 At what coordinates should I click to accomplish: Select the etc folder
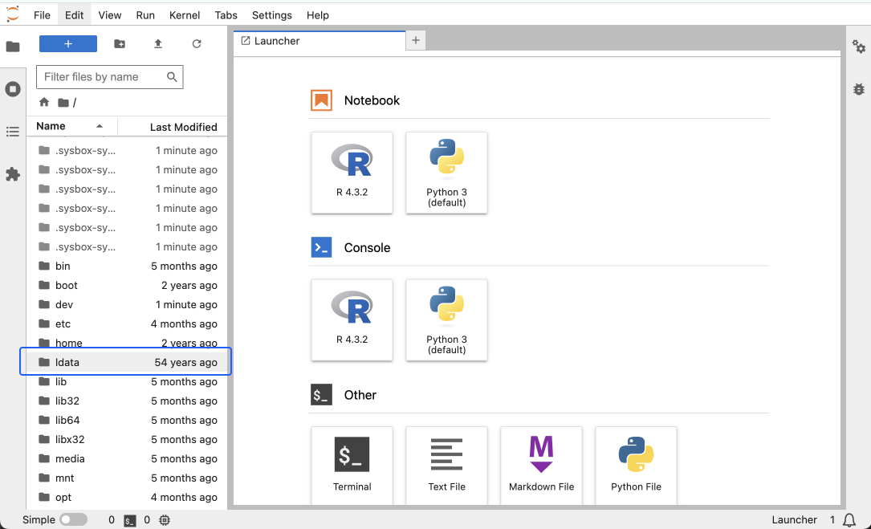click(x=127, y=324)
